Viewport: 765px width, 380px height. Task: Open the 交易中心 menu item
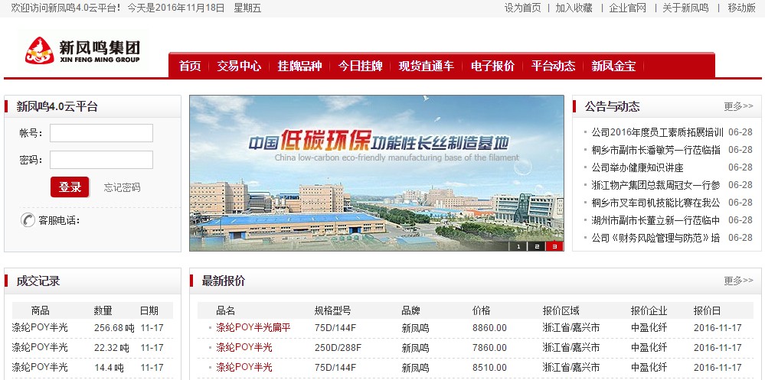coord(239,67)
